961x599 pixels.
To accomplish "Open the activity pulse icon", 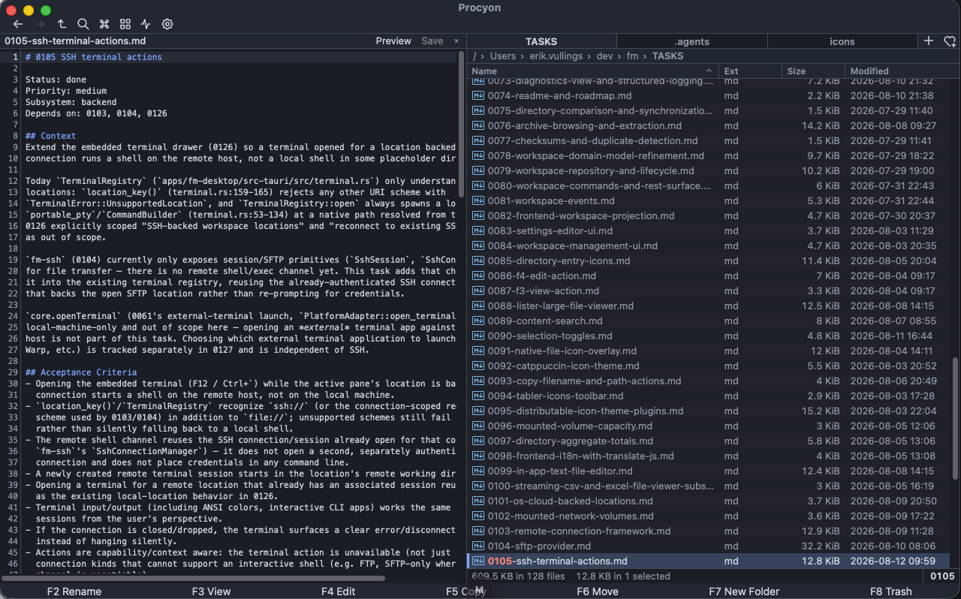I will (146, 24).
